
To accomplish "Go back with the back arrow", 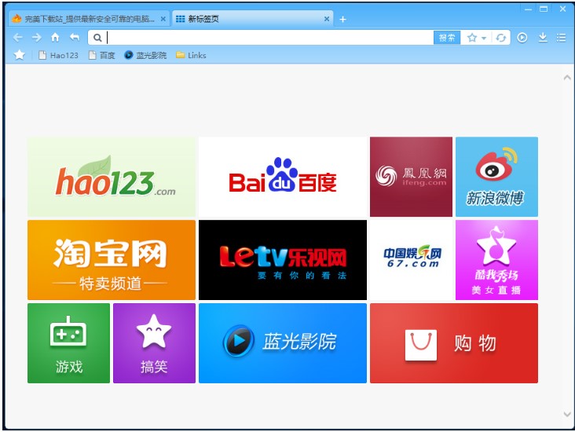I will (17, 38).
